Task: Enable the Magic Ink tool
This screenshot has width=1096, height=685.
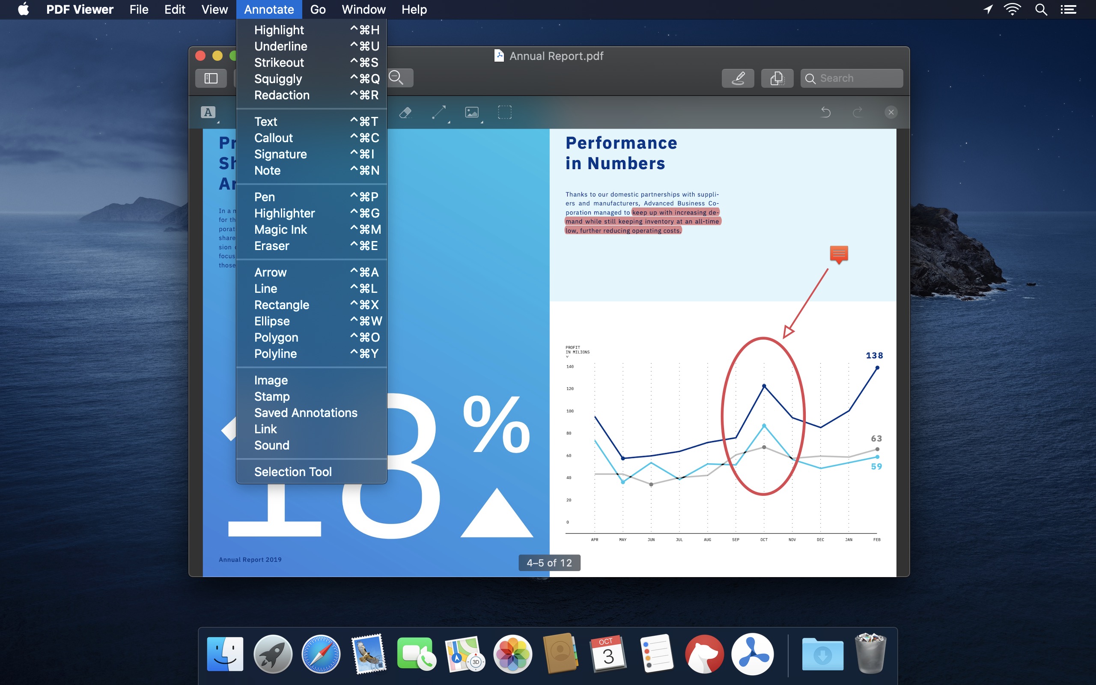Action: (x=280, y=229)
